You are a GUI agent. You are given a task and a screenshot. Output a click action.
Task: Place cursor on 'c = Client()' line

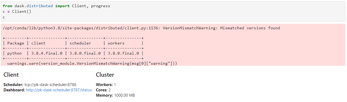click(17, 11)
